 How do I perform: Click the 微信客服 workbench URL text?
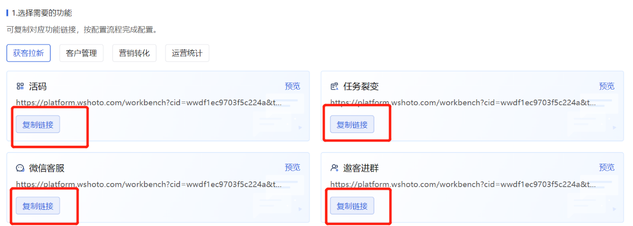pyautogui.click(x=149, y=184)
